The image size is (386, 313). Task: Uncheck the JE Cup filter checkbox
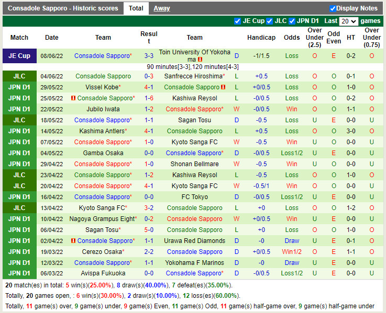tap(238, 21)
